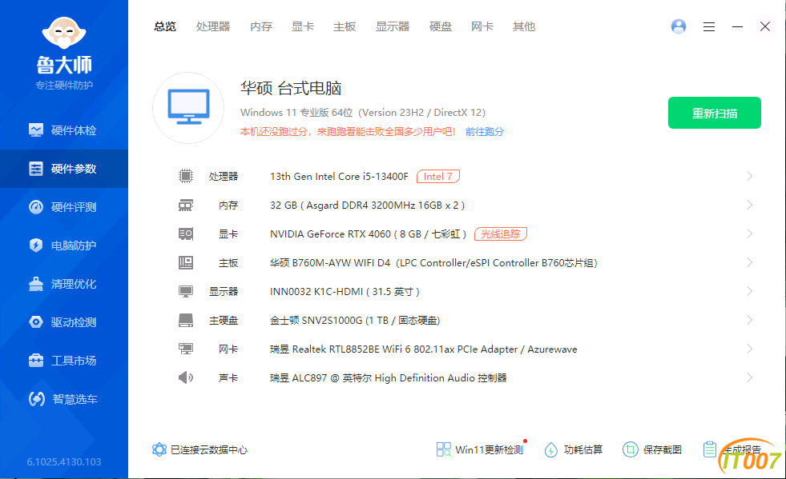Follow the 前往跑分 link
This screenshot has width=786, height=479.
pos(485,132)
